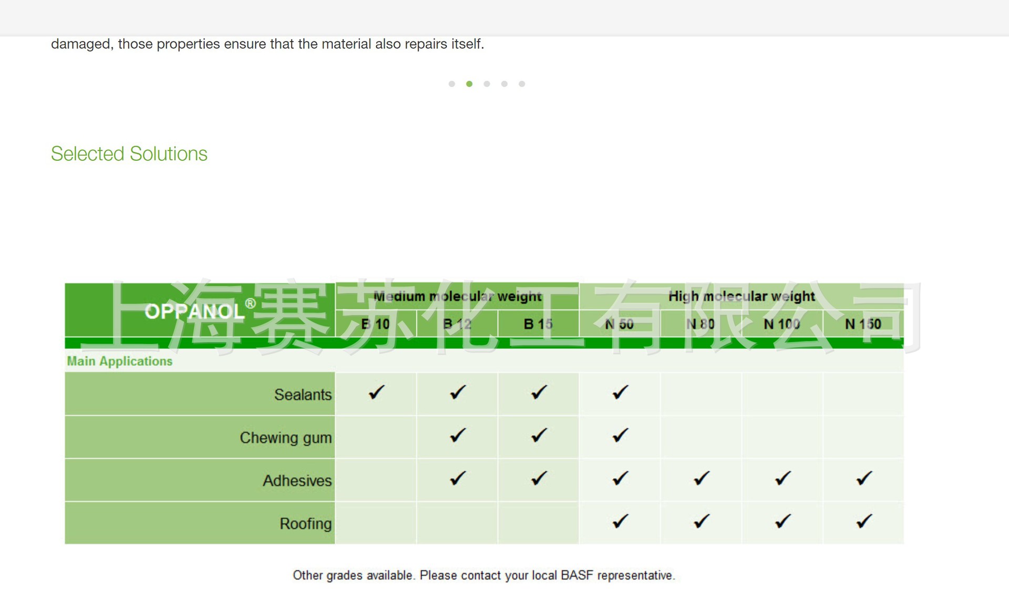
Task: Click the OPPANOL logo cell
Action: (x=200, y=310)
